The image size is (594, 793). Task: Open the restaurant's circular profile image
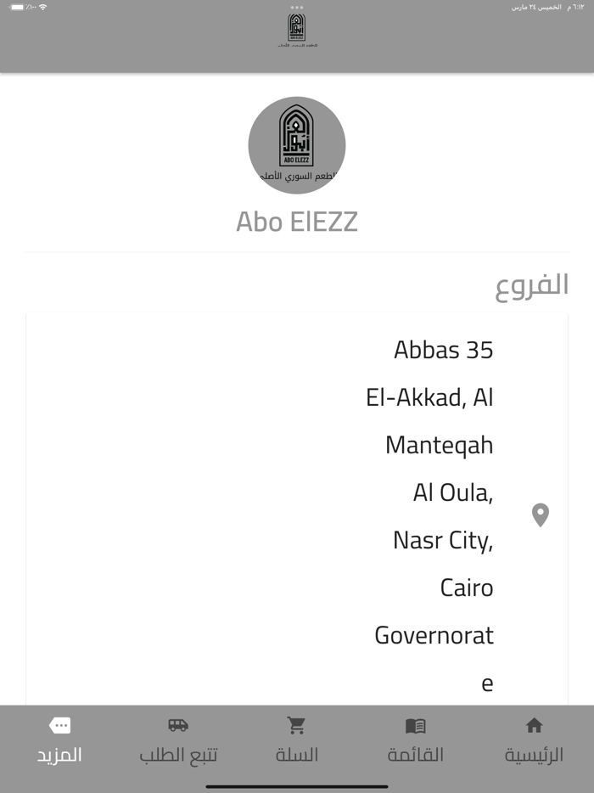coord(296,146)
